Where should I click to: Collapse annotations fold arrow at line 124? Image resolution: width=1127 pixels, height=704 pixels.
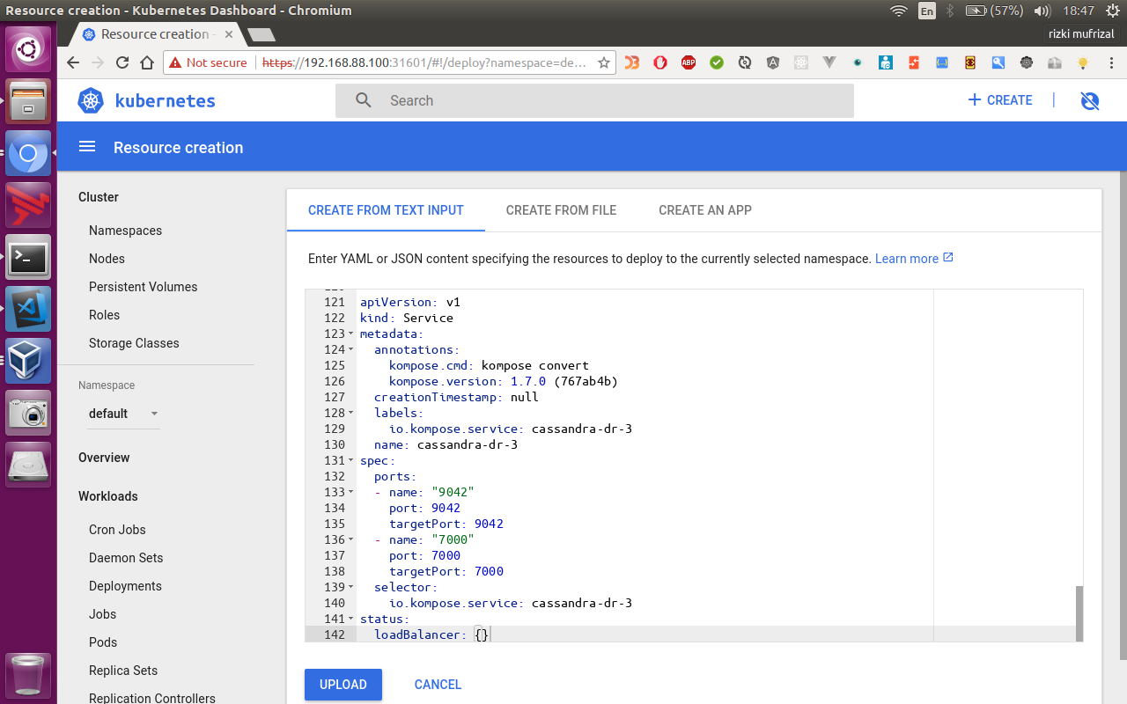coord(351,350)
